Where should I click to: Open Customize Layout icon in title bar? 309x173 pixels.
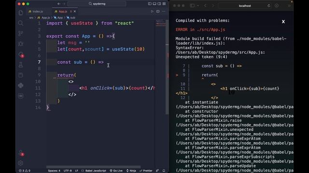click(x=164, y=4)
